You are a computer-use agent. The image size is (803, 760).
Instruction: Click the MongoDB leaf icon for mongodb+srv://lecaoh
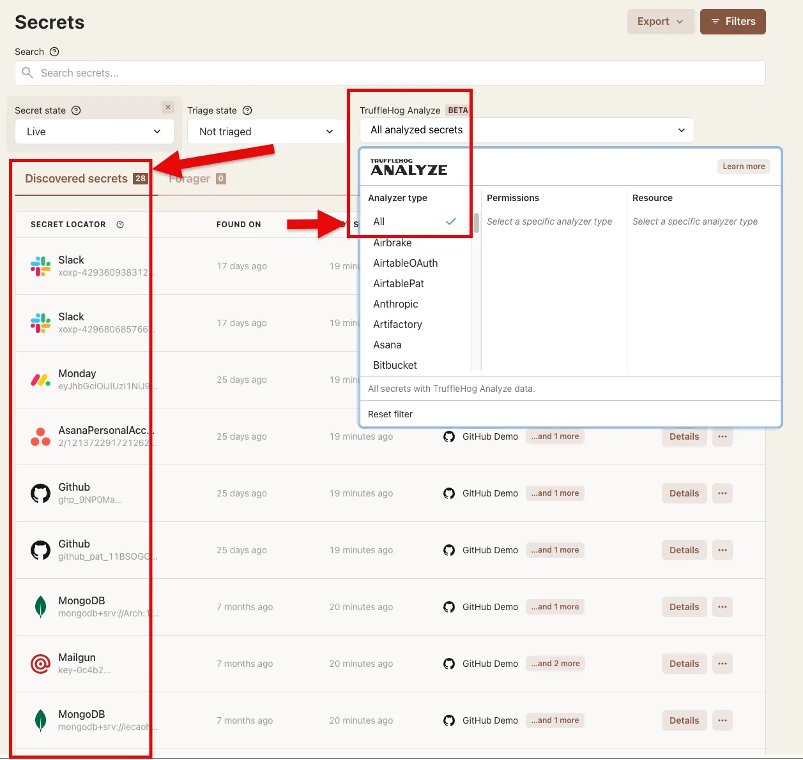(x=40, y=720)
